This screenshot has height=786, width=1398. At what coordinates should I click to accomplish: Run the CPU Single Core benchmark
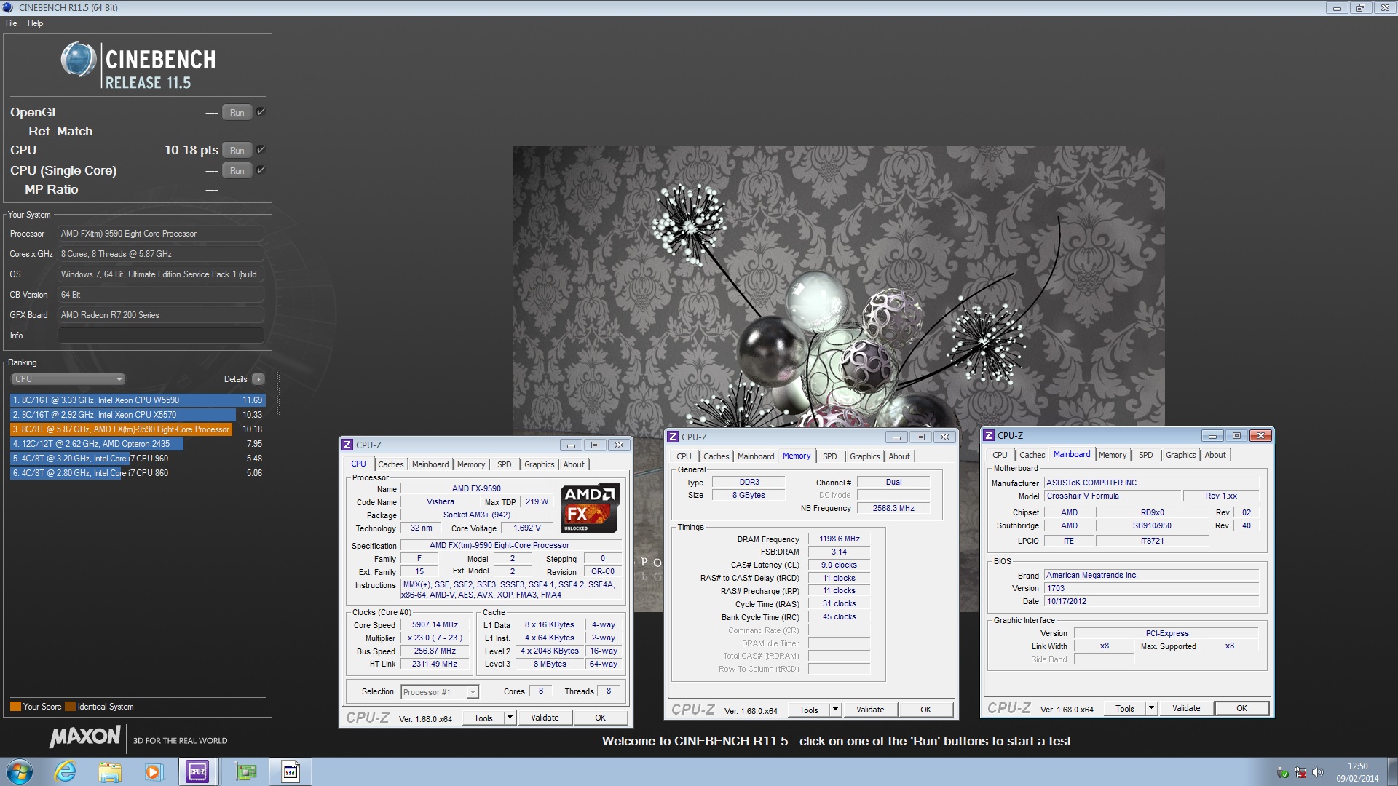coord(237,170)
